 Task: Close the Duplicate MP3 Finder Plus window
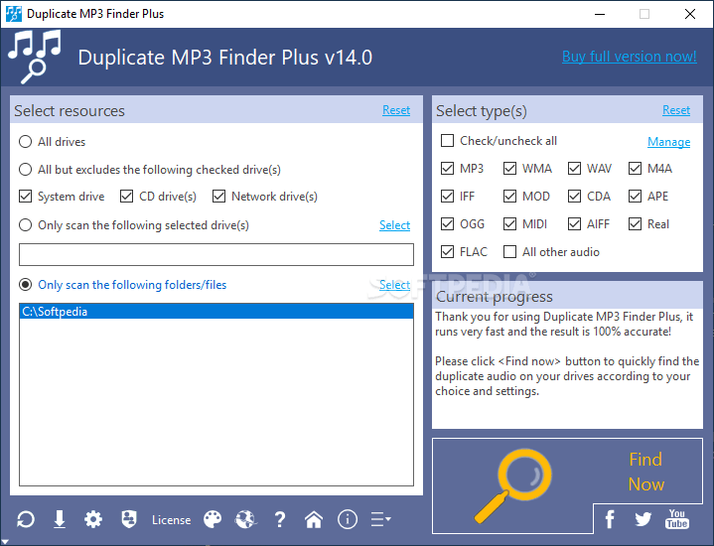690,14
